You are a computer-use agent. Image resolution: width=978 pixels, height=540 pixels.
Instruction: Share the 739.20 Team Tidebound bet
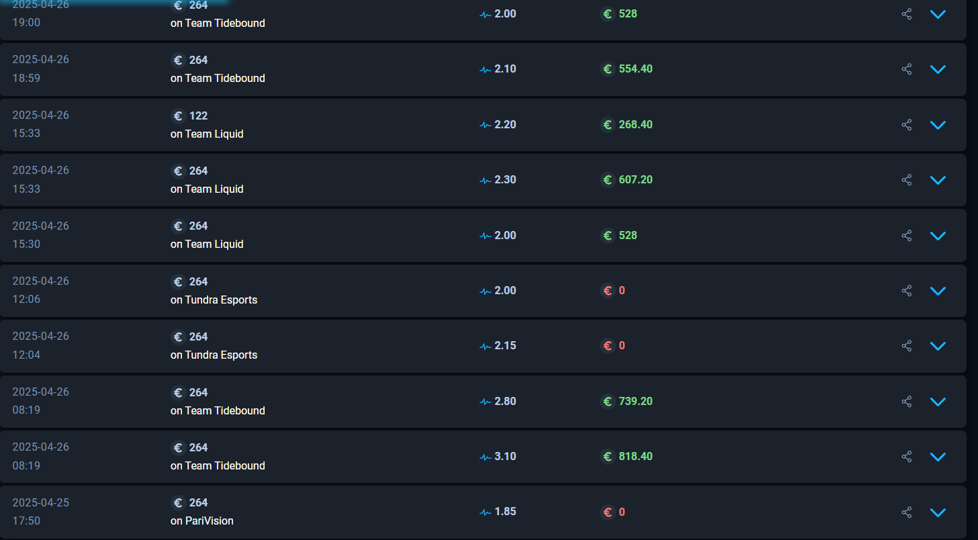click(907, 402)
